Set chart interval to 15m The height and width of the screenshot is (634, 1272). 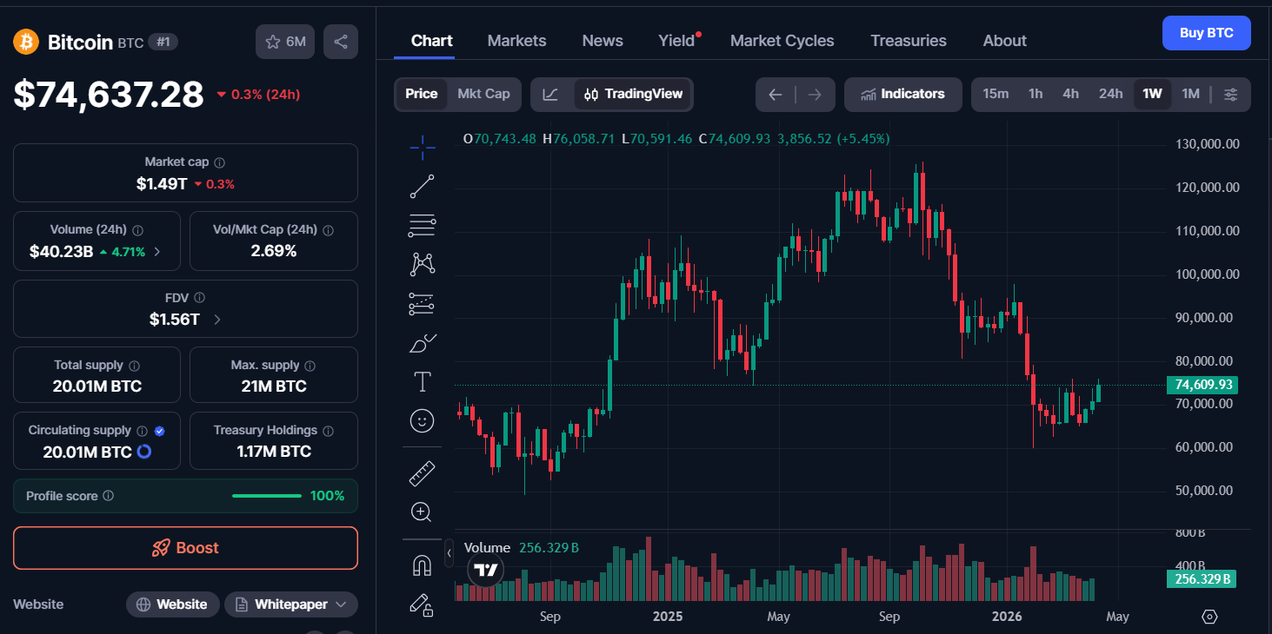point(996,94)
